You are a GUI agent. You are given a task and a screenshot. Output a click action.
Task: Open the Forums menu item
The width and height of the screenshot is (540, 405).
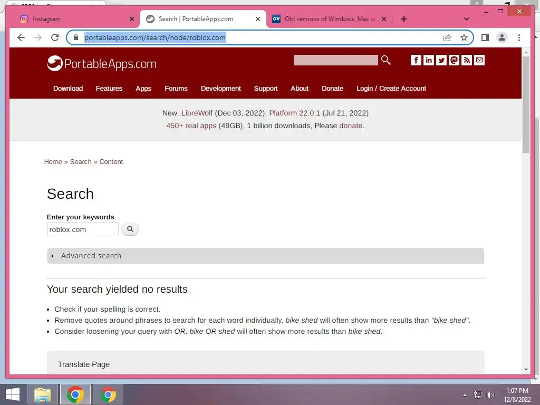pos(176,88)
